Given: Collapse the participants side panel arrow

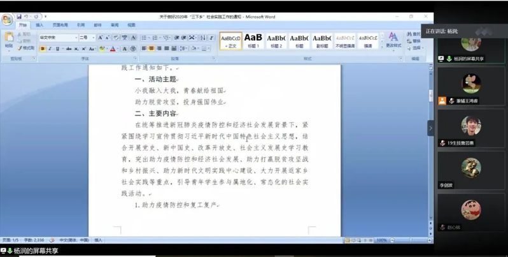Looking at the screenshot, I should tap(431, 128).
